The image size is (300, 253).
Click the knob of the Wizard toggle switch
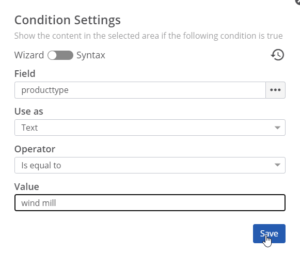[x=52, y=55]
